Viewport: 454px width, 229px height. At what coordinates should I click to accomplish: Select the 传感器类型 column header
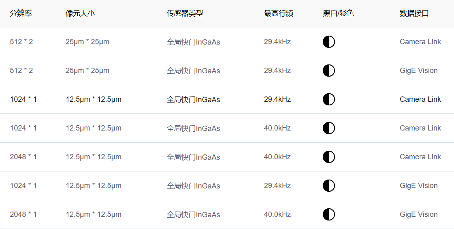(x=185, y=13)
